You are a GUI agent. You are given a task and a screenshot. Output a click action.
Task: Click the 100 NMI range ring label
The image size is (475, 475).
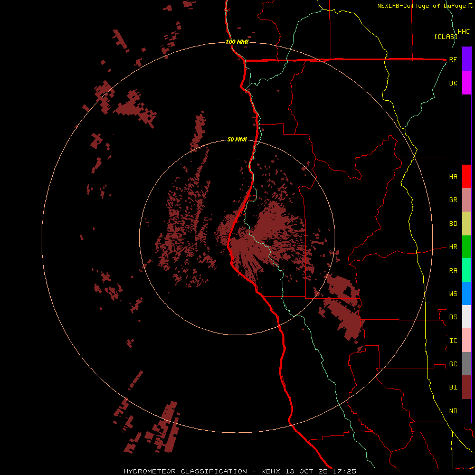point(237,42)
